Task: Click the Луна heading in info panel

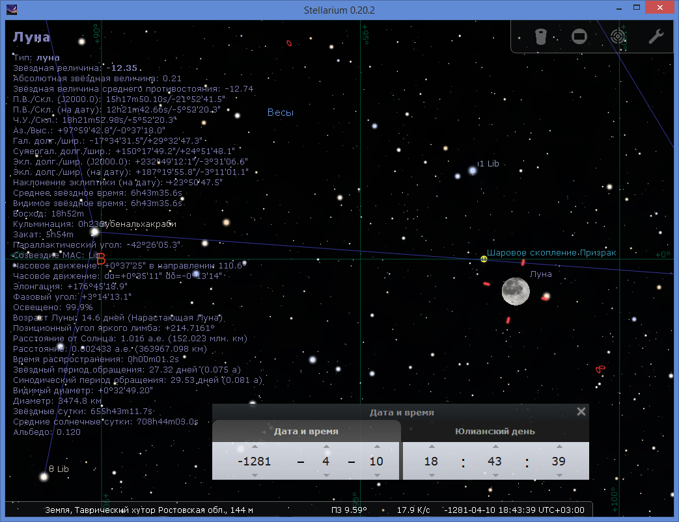Action: [x=31, y=37]
